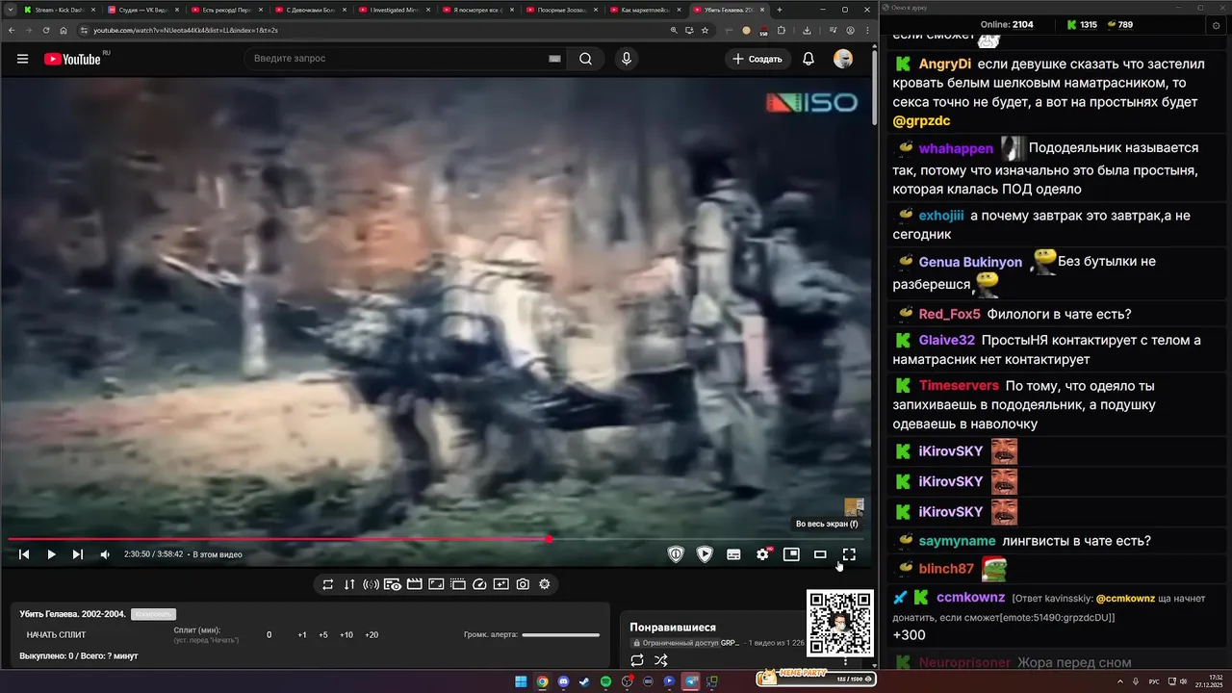Bookmark this page with star icon

pyautogui.click(x=706, y=31)
